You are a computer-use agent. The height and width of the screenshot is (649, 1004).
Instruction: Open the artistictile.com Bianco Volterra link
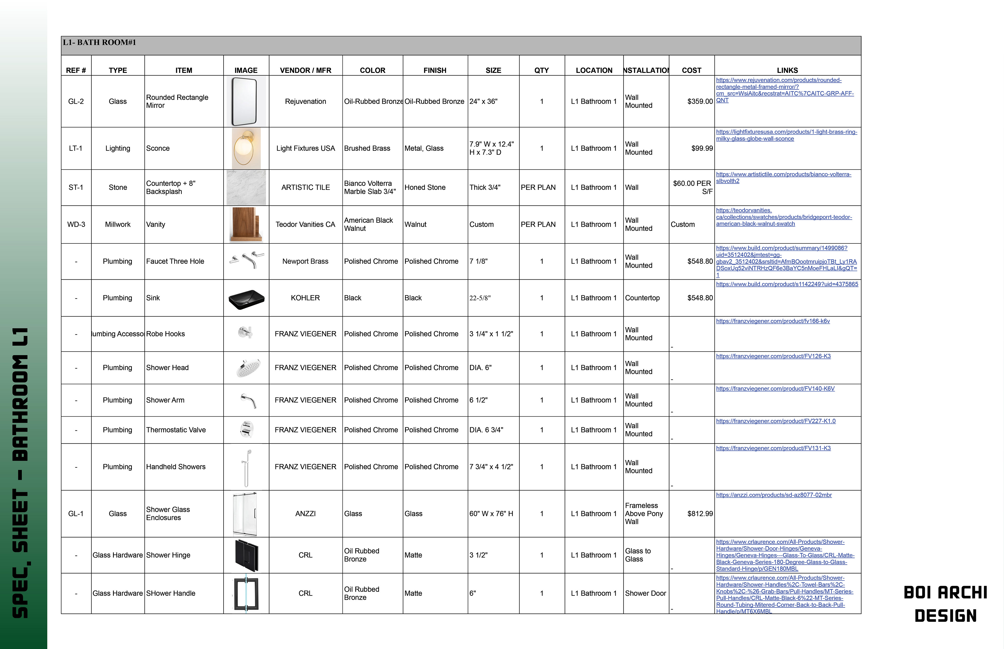[x=783, y=178]
